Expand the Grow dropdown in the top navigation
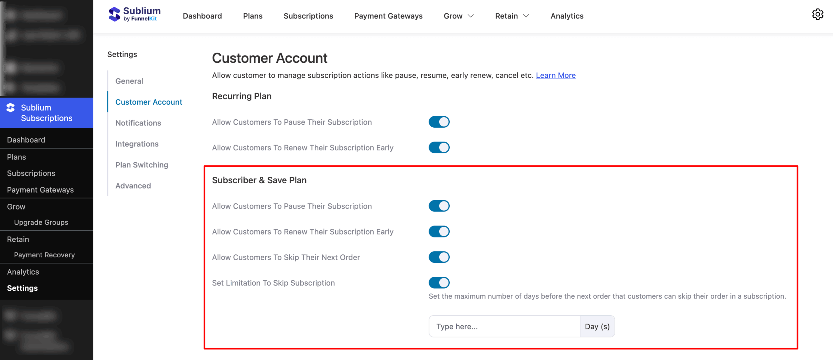 (458, 16)
